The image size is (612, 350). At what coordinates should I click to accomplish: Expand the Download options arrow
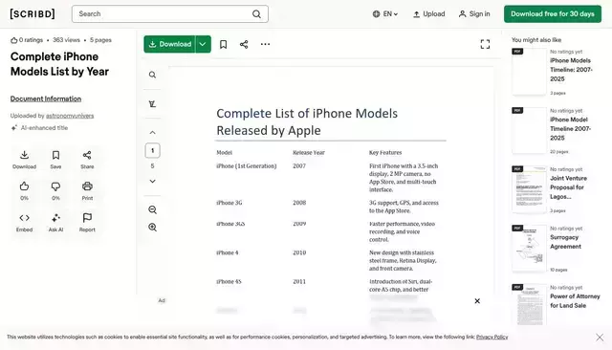coord(203,44)
